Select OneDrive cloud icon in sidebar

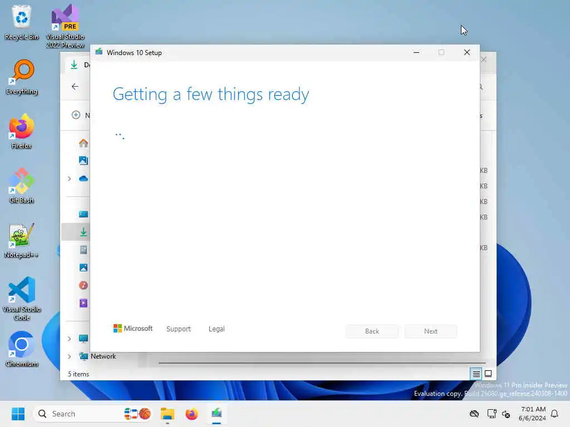[83, 178]
